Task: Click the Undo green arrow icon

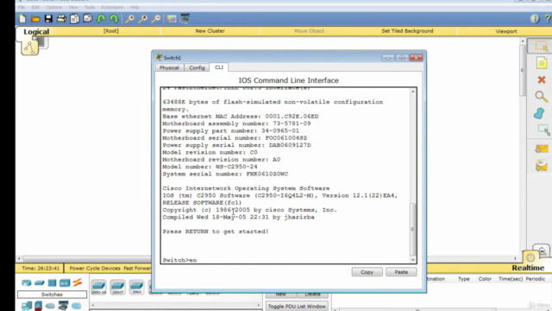Action: (x=101, y=19)
